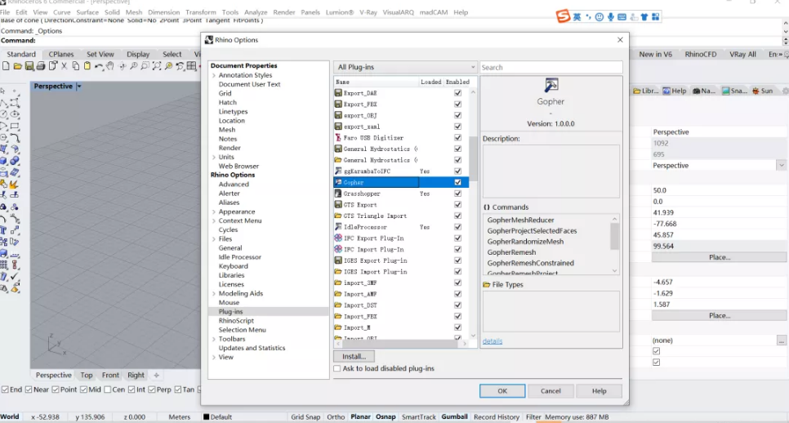Open the V-Ray menu

(x=368, y=12)
